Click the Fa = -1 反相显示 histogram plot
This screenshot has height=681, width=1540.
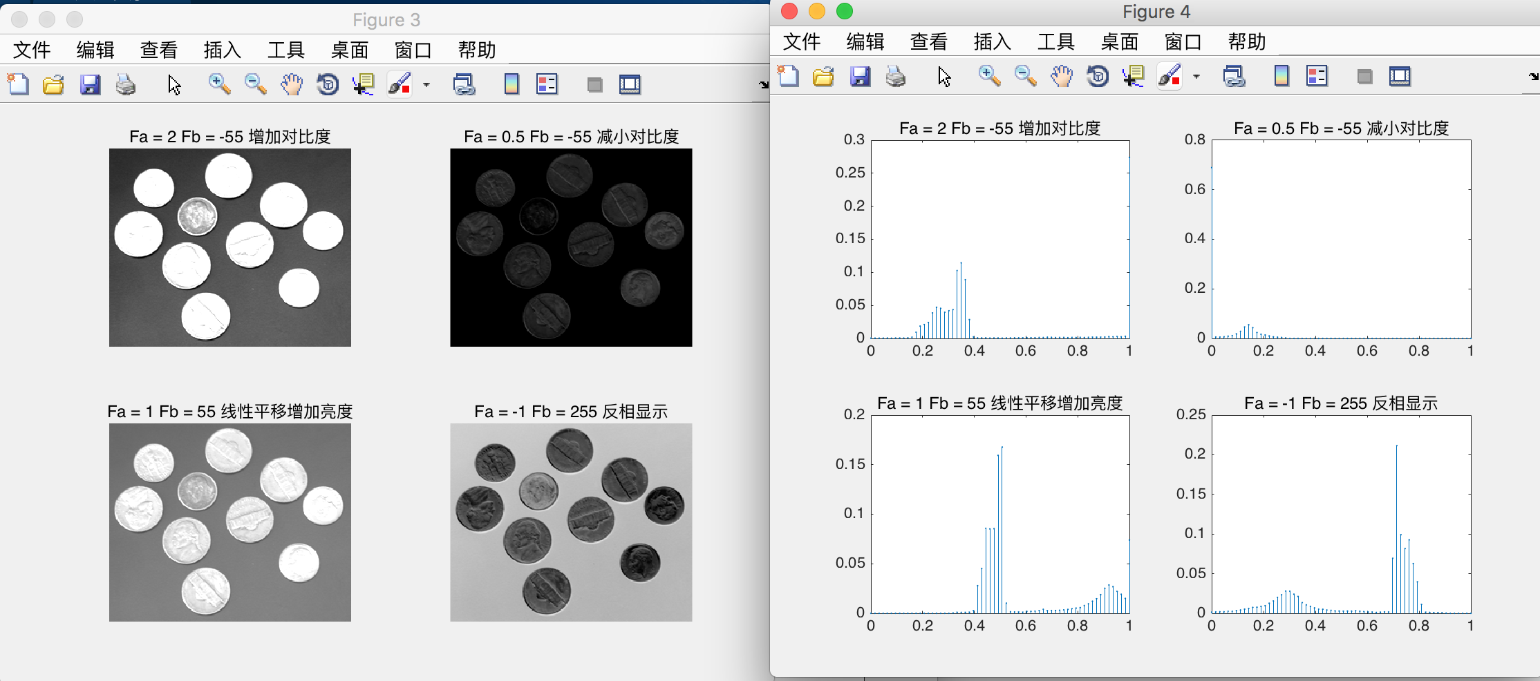click(1341, 514)
